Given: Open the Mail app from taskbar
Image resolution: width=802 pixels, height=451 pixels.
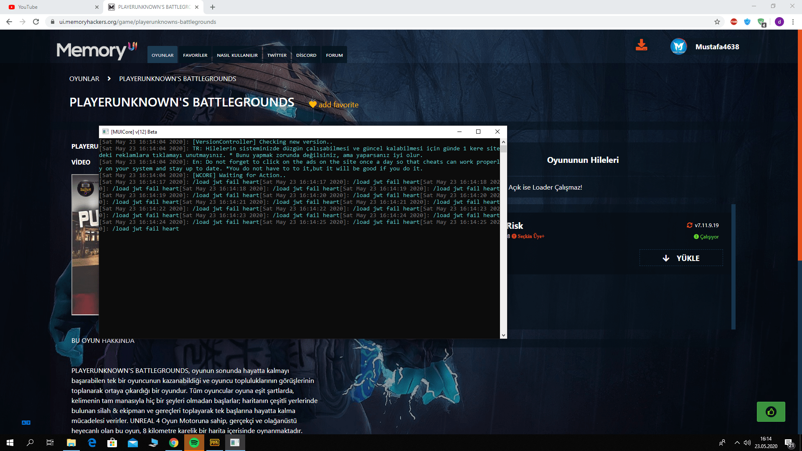Looking at the screenshot, I should pos(133,443).
